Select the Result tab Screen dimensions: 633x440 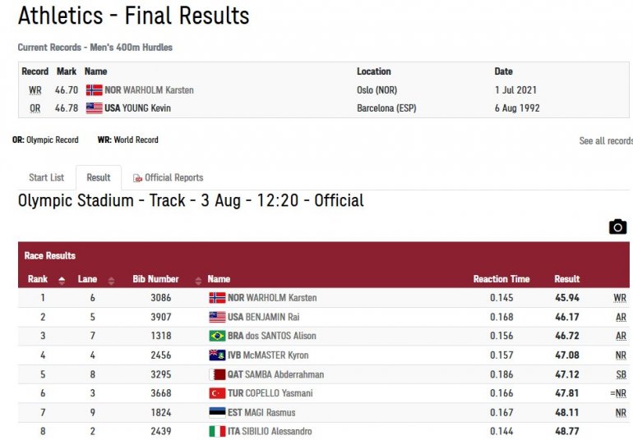(99, 177)
